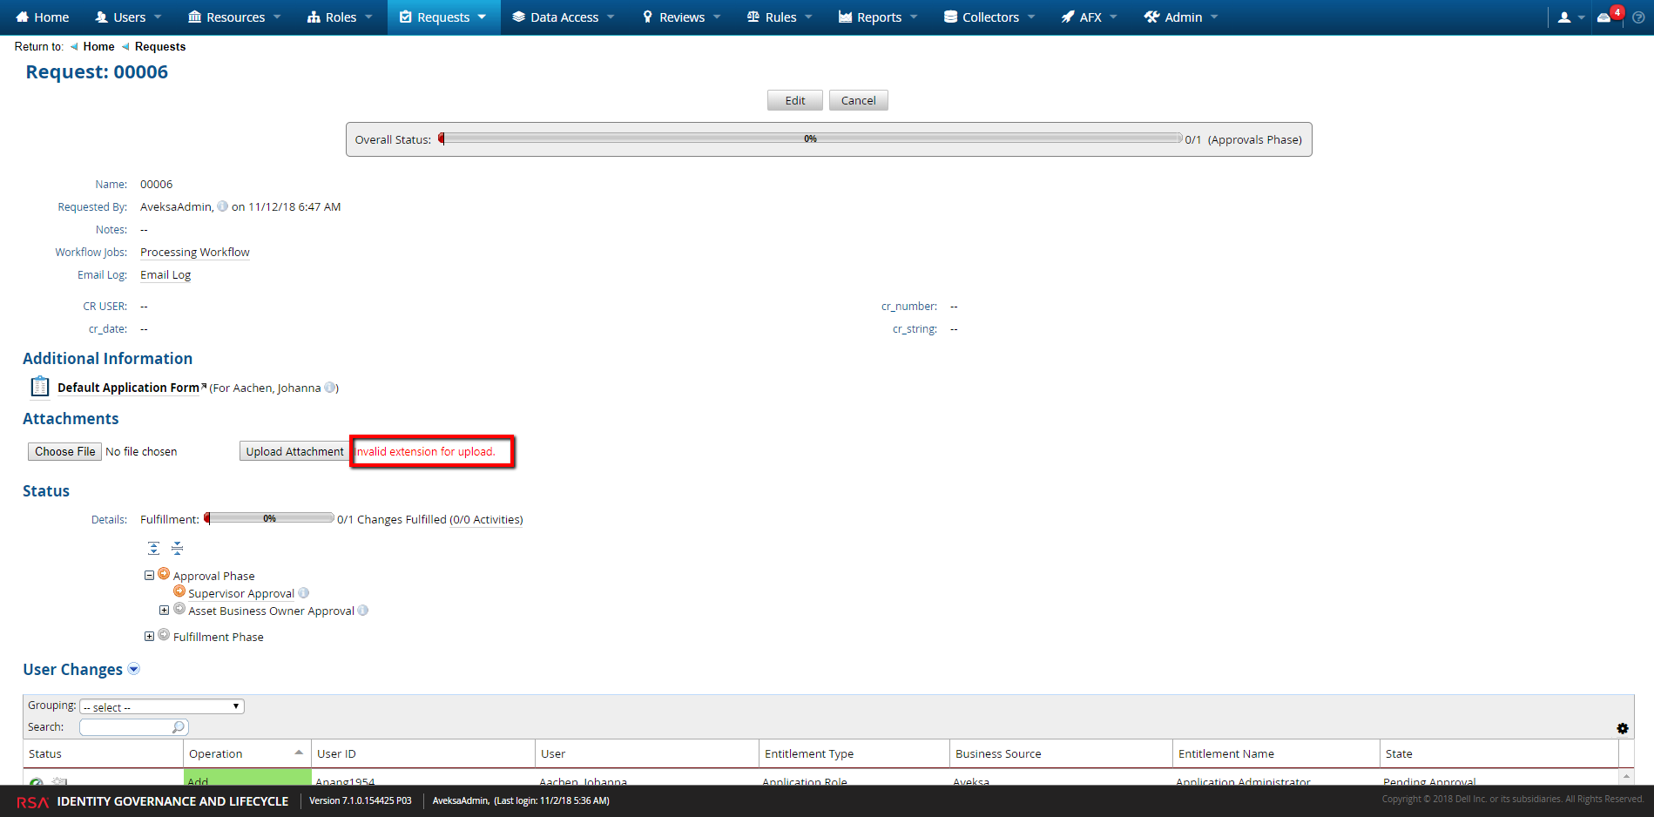Click the Overall Status progress bar
The width and height of the screenshot is (1654, 817).
[x=810, y=138]
